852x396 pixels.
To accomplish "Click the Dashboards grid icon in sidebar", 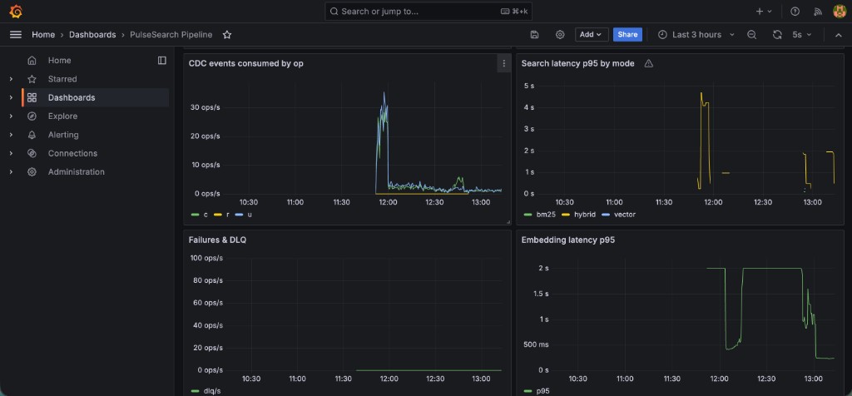I will click(x=32, y=98).
